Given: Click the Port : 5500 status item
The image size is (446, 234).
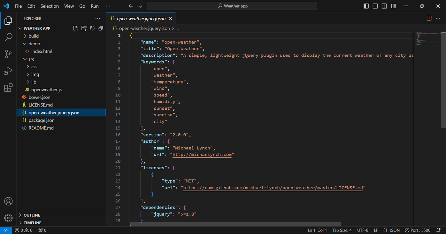Looking at the screenshot, I should (417, 230).
